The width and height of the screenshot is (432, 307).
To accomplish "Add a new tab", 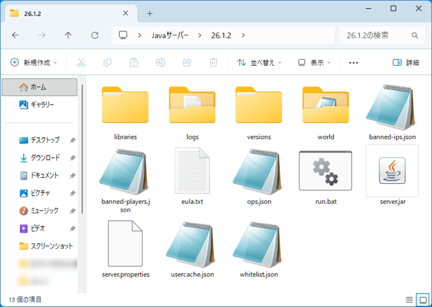I will click(150, 13).
